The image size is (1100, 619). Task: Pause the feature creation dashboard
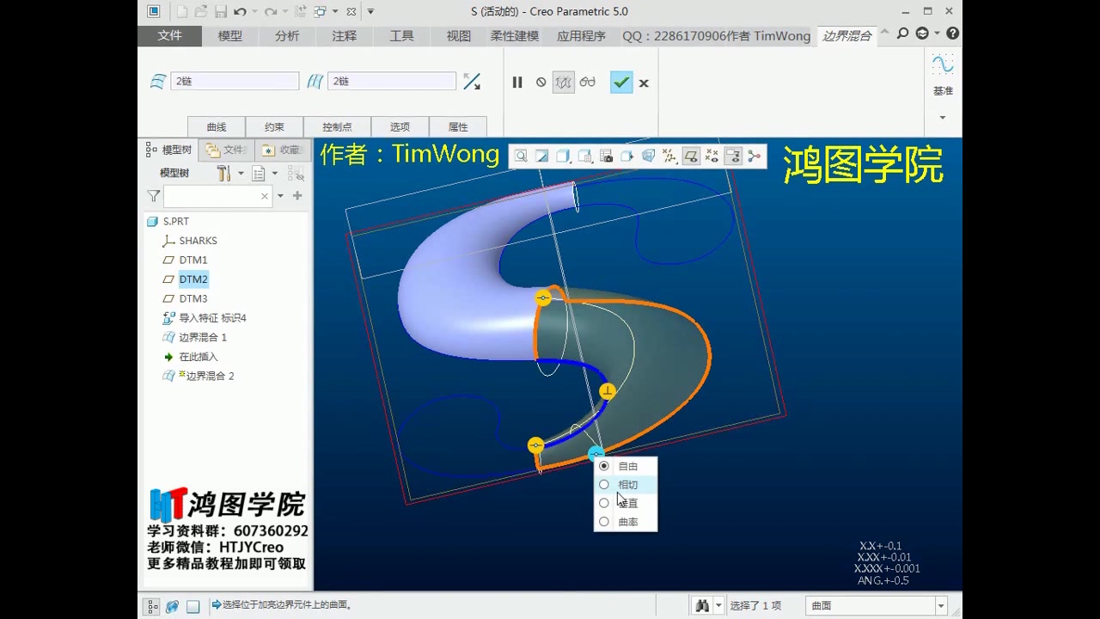pos(516,82)
